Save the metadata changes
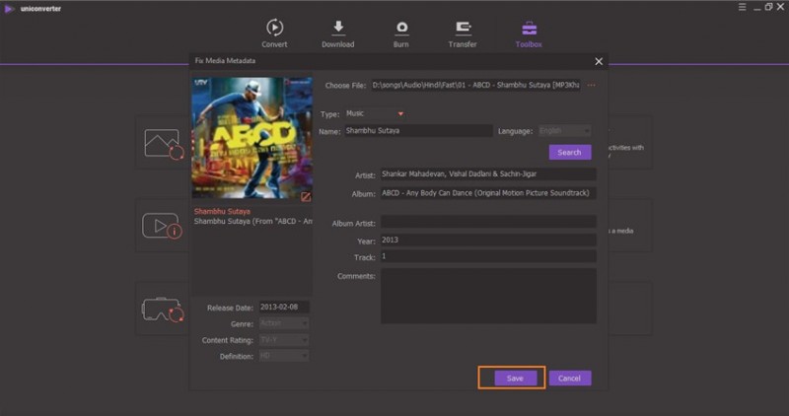Screen dimensions: 789x416 (x=515, y=378)
